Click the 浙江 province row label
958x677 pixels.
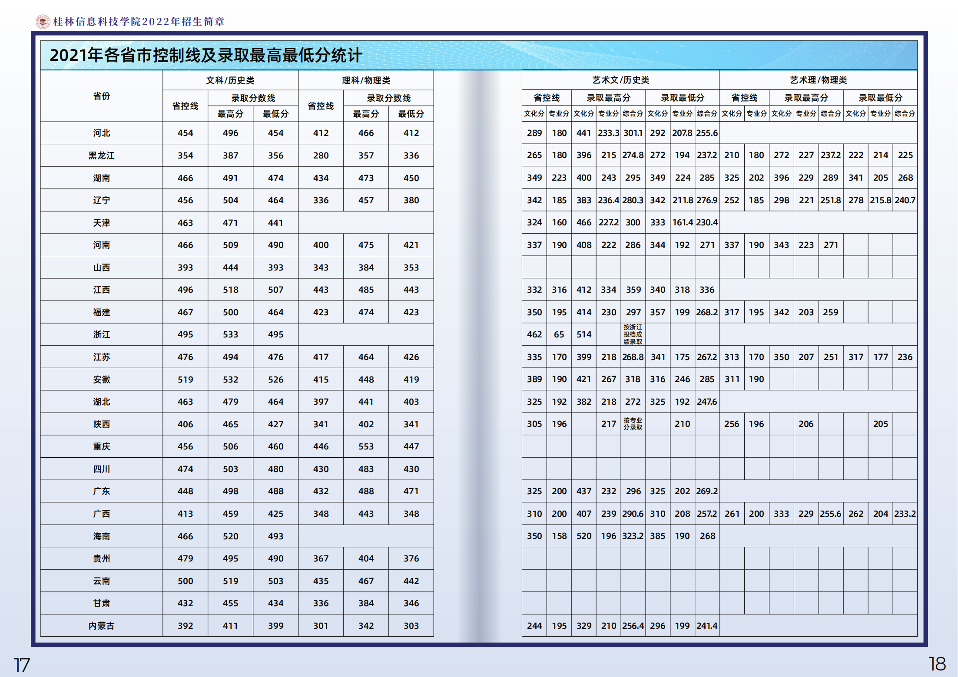[101, 334]
